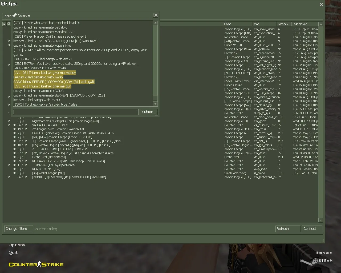Image resolution: width=341 pixels, height=273 pixels.
Task: Sort servers by Map column
Action: pyautogui.click(x=265, y=24)
